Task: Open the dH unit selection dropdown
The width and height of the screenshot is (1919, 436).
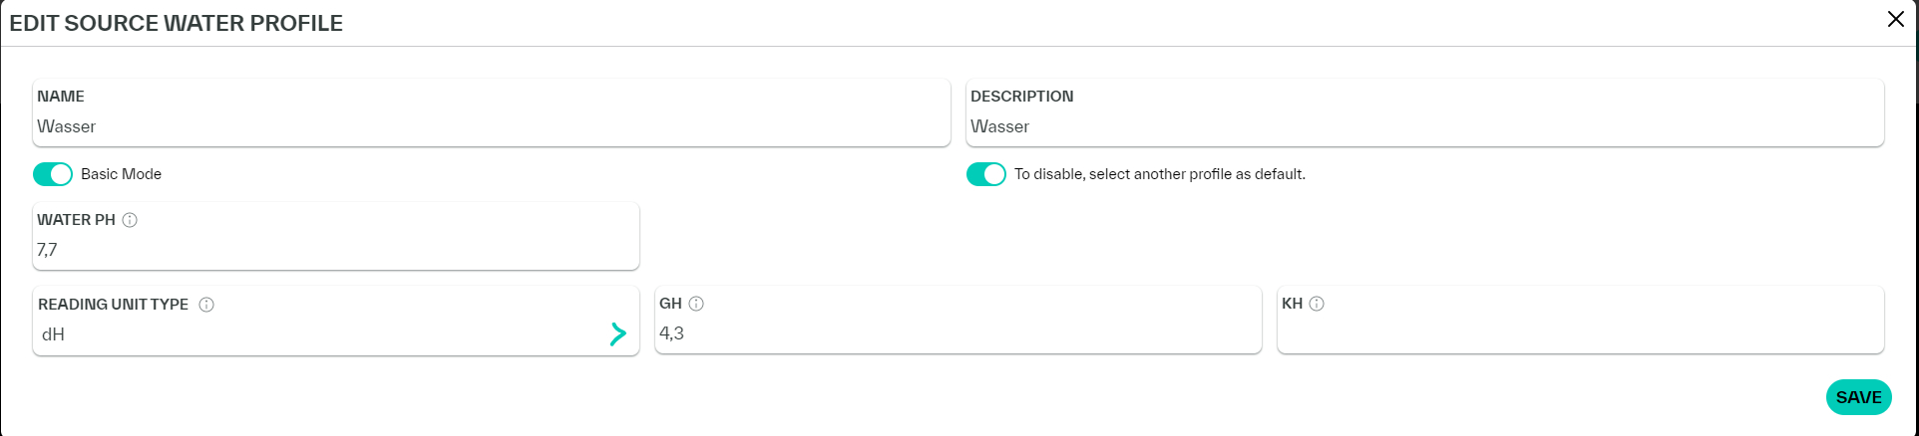Action: point(319,334)
